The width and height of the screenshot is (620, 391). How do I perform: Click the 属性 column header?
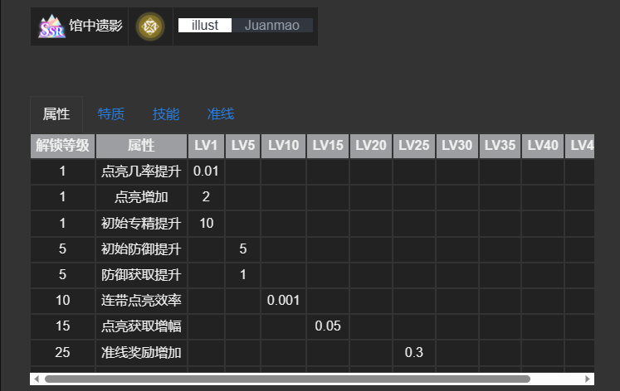[141, 145]
